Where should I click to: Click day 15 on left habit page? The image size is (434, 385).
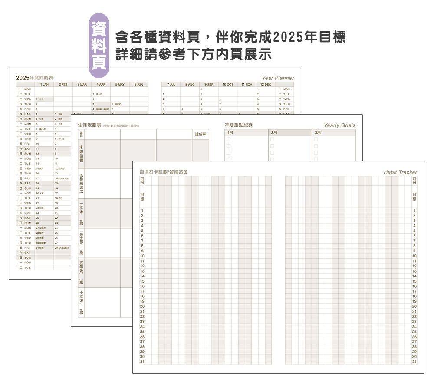[x=142, y=281]
